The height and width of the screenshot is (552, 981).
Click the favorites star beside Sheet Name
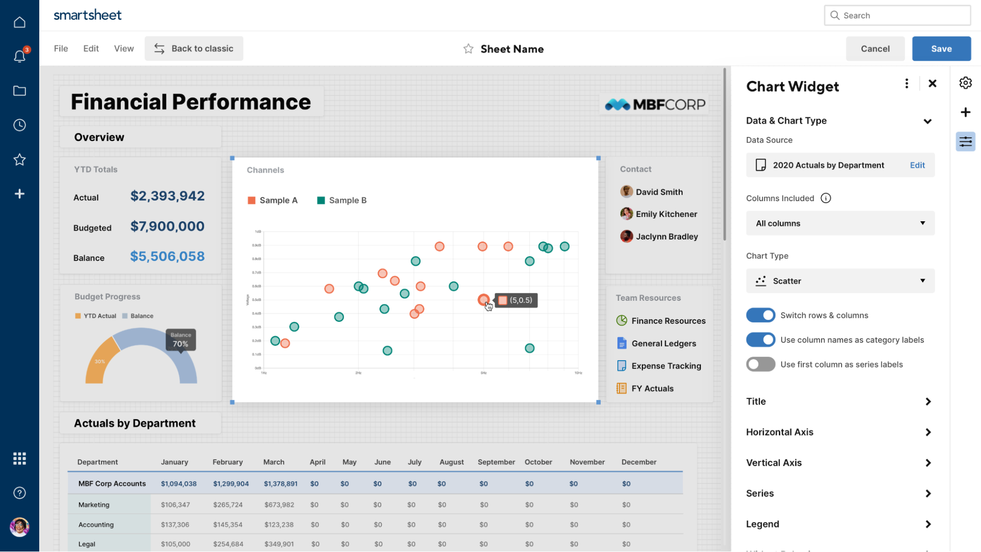coord(468,49)
